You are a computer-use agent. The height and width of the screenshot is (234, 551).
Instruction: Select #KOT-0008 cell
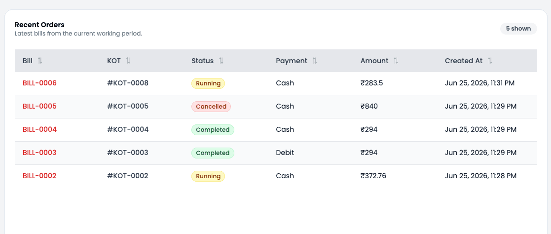[x=128, y=83]
